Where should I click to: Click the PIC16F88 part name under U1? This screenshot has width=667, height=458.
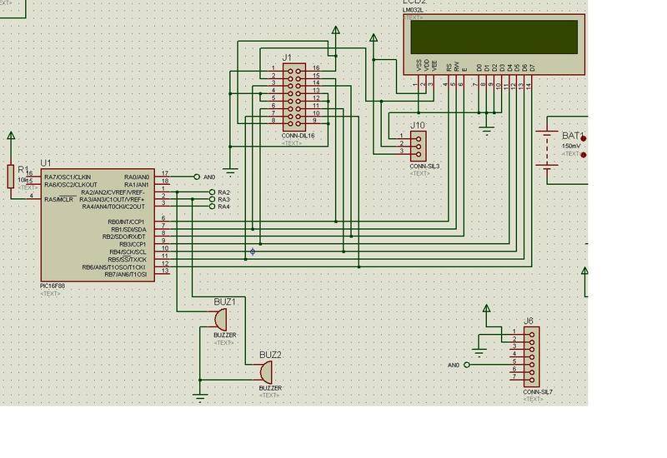click(53, 286)
